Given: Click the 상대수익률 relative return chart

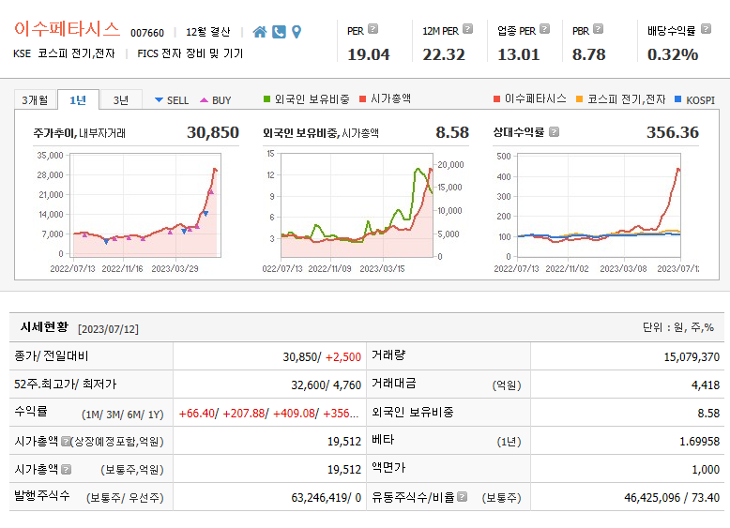Looking at the screenshot, I should coord(599,205).
